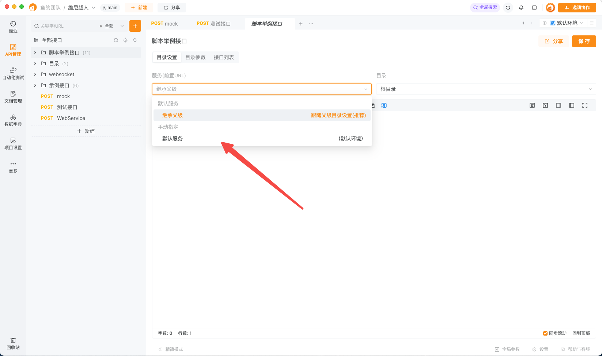
Task: Expand the websocket folder
Action: pyautogui.click(x=35, y=74)
